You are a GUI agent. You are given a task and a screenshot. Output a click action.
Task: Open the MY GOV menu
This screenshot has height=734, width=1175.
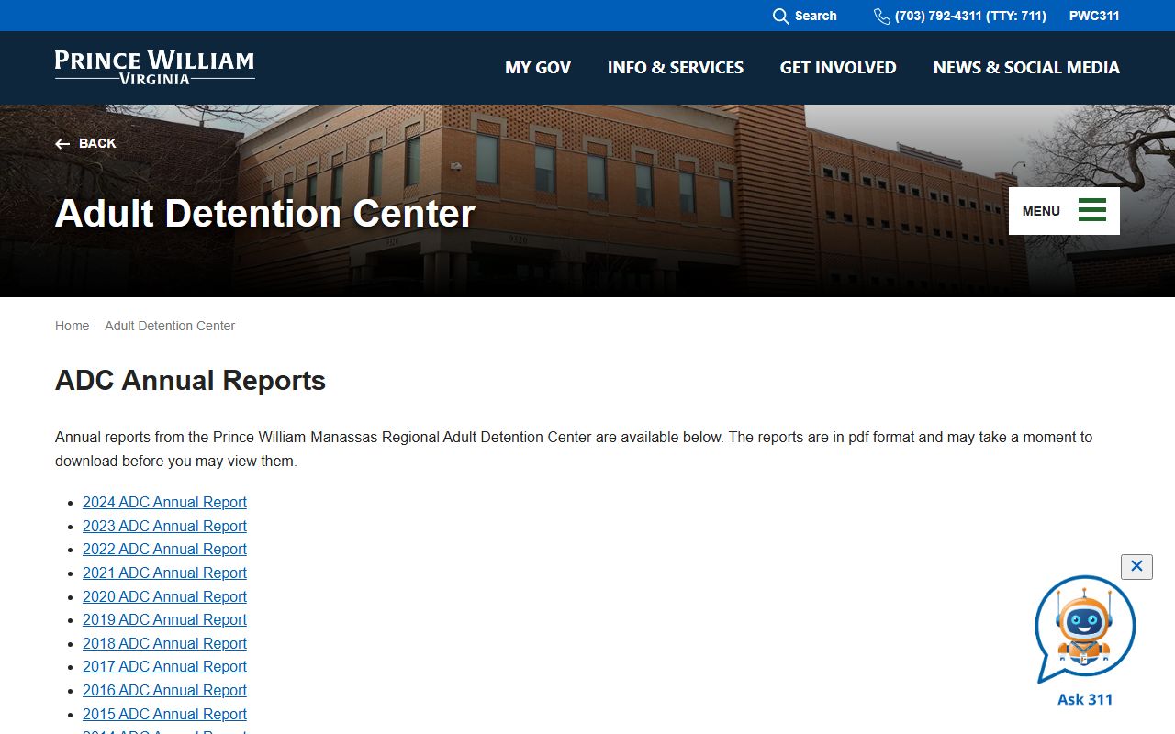[x=538, y=68]
